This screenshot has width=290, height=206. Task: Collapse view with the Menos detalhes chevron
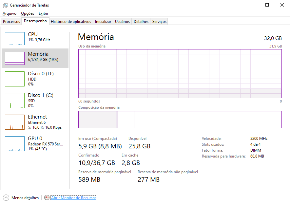[6, 198]
